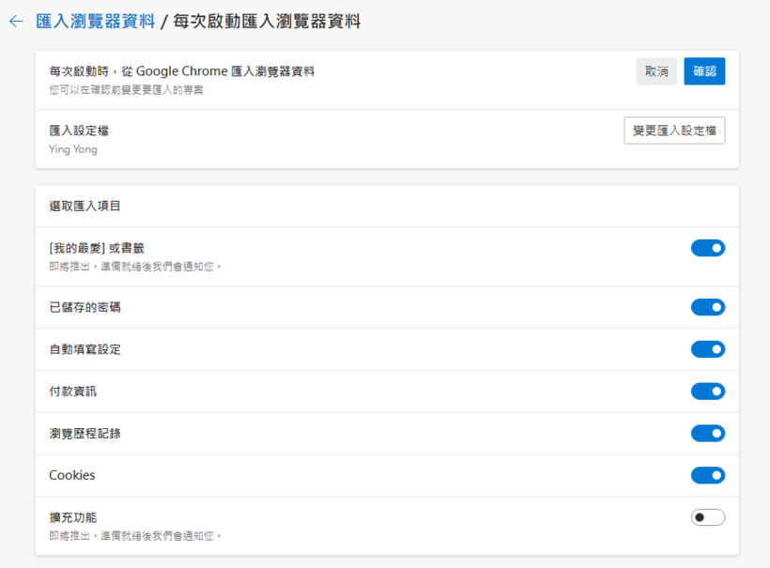The height and width of the screenshot is (568, 770).
Task: Click the 瀏覽歷程記錄 label text
Action: [x=85, y=434]
